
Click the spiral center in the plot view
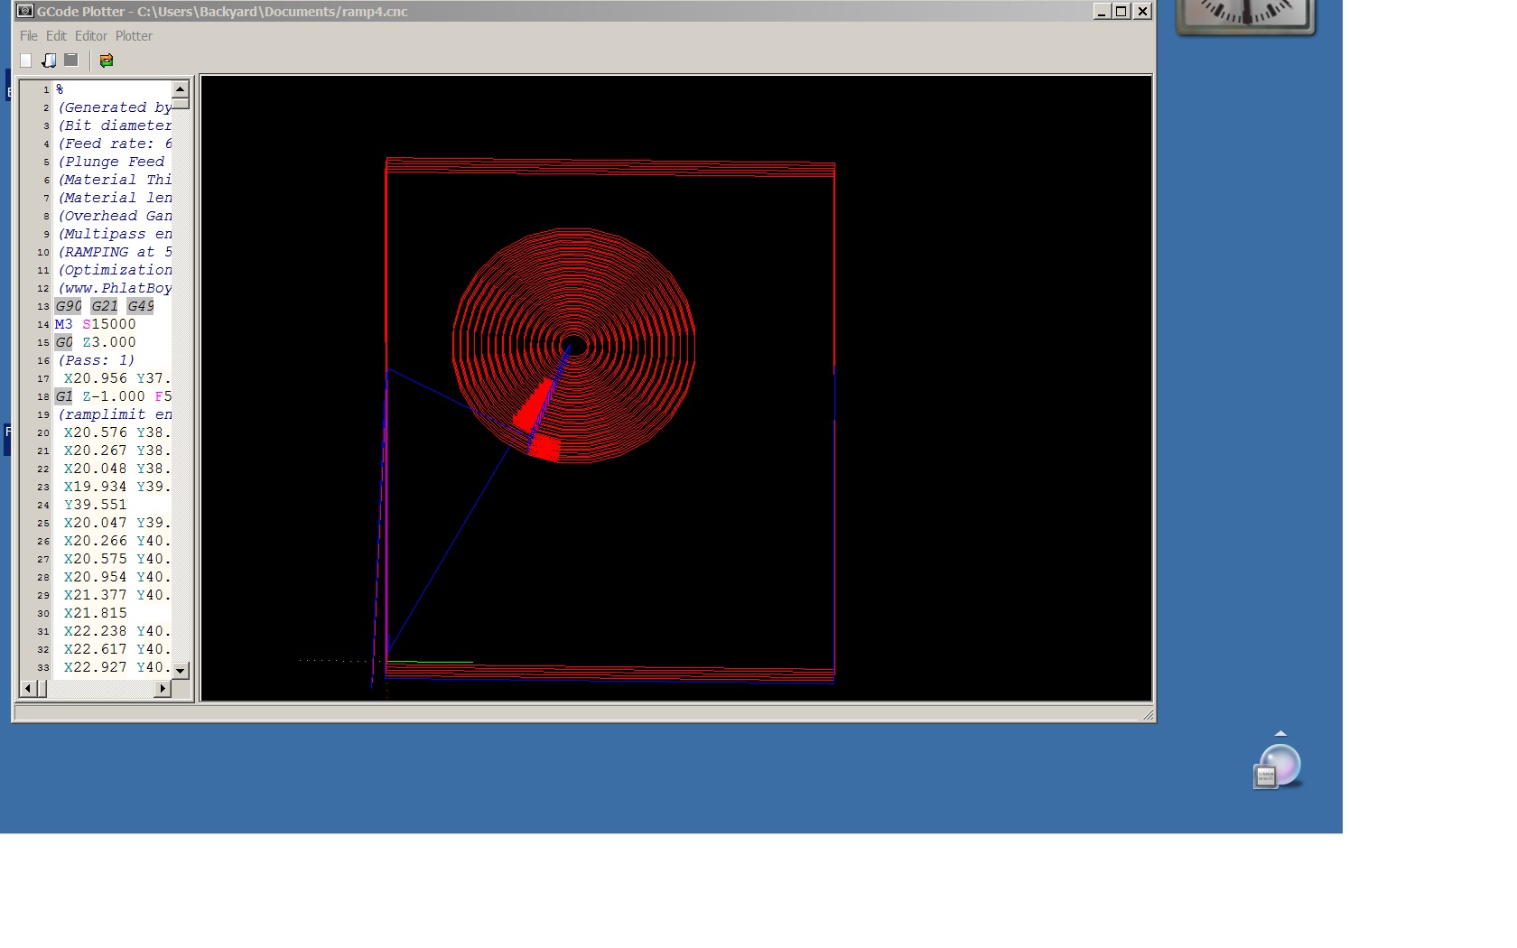(x=573, y=345)
